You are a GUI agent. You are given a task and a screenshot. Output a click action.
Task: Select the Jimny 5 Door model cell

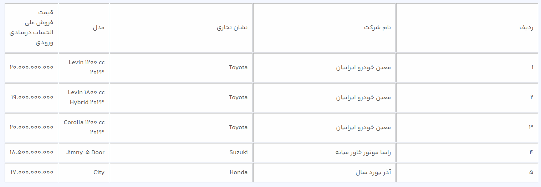click(x=85, y=152)
